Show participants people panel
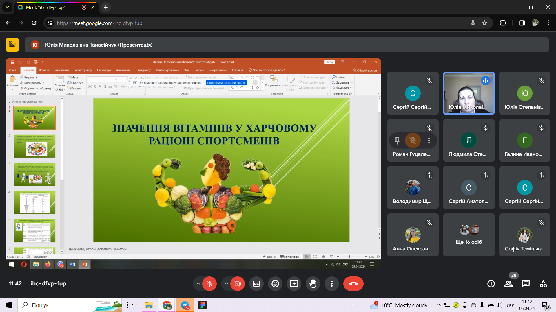 [508, 284]
